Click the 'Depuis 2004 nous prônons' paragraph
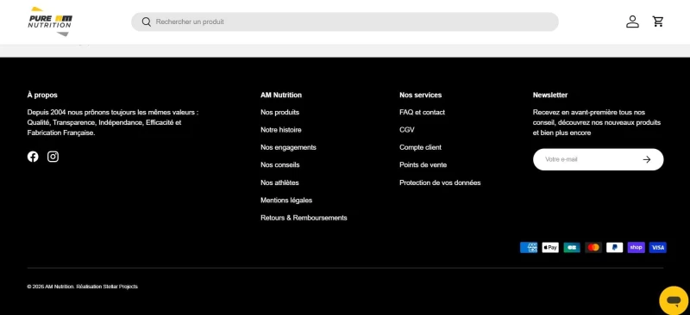 [x=113, y=122]
